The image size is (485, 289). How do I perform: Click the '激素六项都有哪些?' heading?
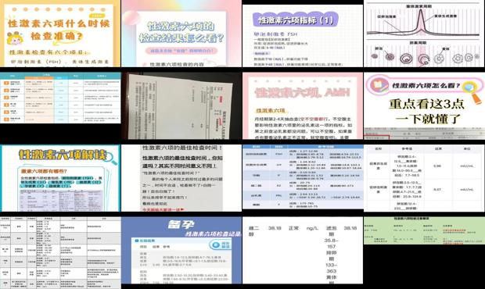44,171
